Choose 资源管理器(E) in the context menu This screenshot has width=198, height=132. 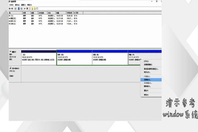coord(151,65)
